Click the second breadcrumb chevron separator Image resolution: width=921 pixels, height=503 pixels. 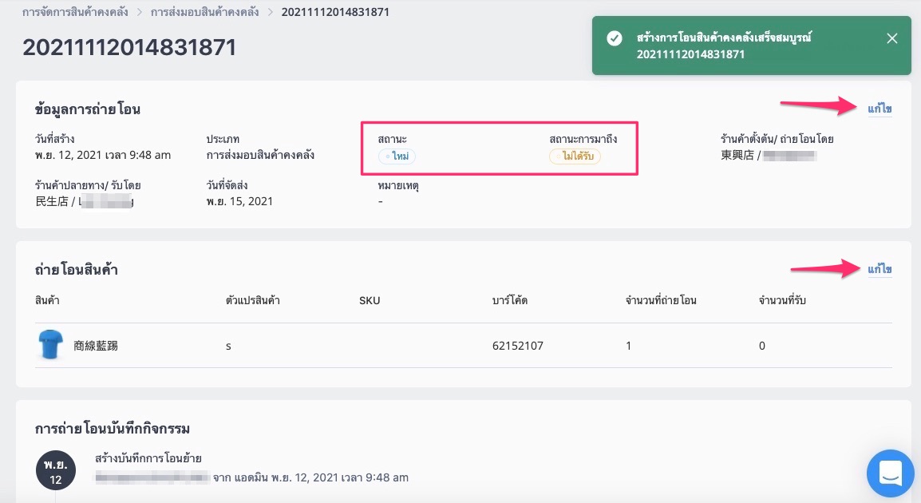pyautogui.click(x=271, y=12)
